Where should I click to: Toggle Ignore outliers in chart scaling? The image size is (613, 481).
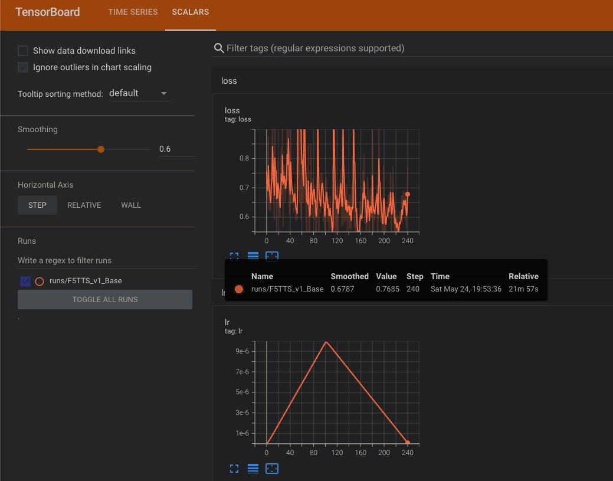(23, 67)
